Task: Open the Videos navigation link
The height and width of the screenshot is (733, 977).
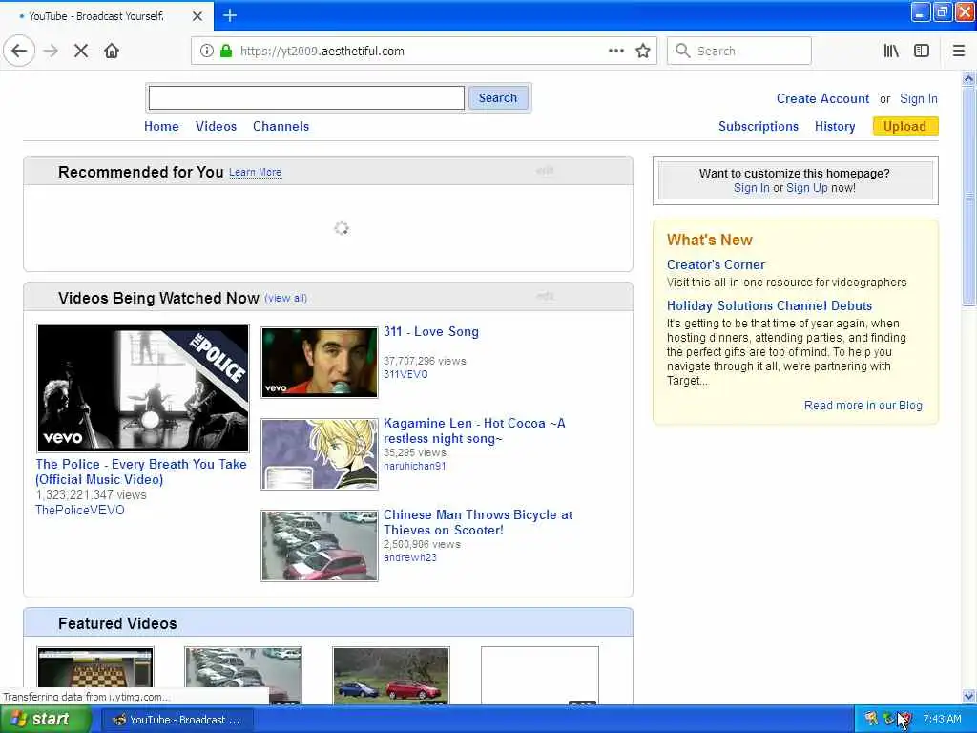Action: (x=217, y=127)
